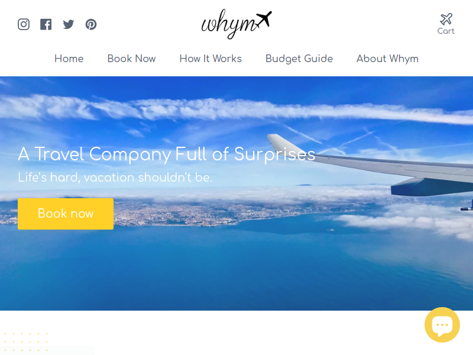473x355 pixels.
Task: Go to the Pinterest profile icon
Action: point(91,24)
